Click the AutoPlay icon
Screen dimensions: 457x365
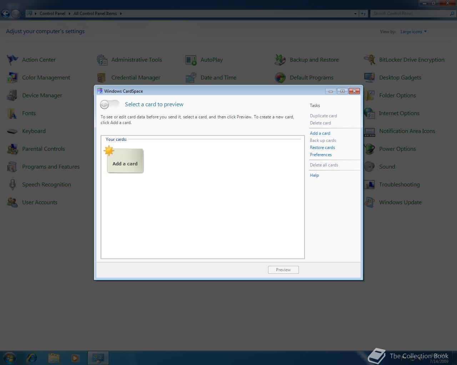click(191, 60)
